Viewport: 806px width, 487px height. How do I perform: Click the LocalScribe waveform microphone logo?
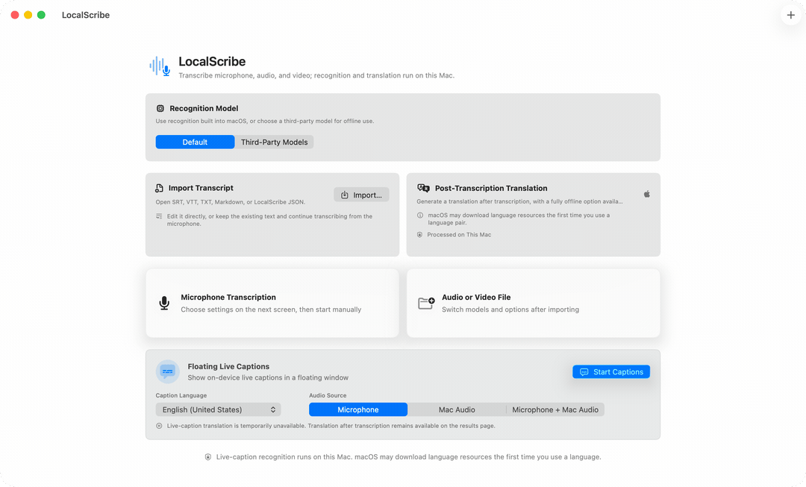[160, 67]
